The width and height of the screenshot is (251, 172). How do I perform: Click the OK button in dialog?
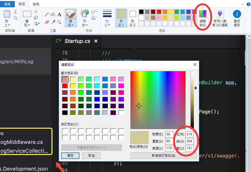[x=70, y=155]
